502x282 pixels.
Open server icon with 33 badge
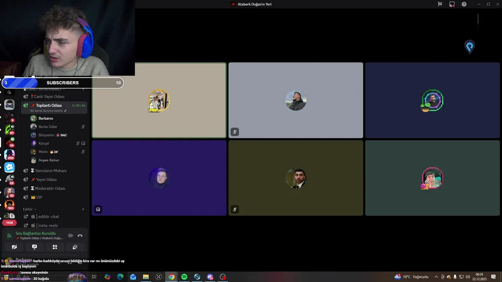click(9, 192)
